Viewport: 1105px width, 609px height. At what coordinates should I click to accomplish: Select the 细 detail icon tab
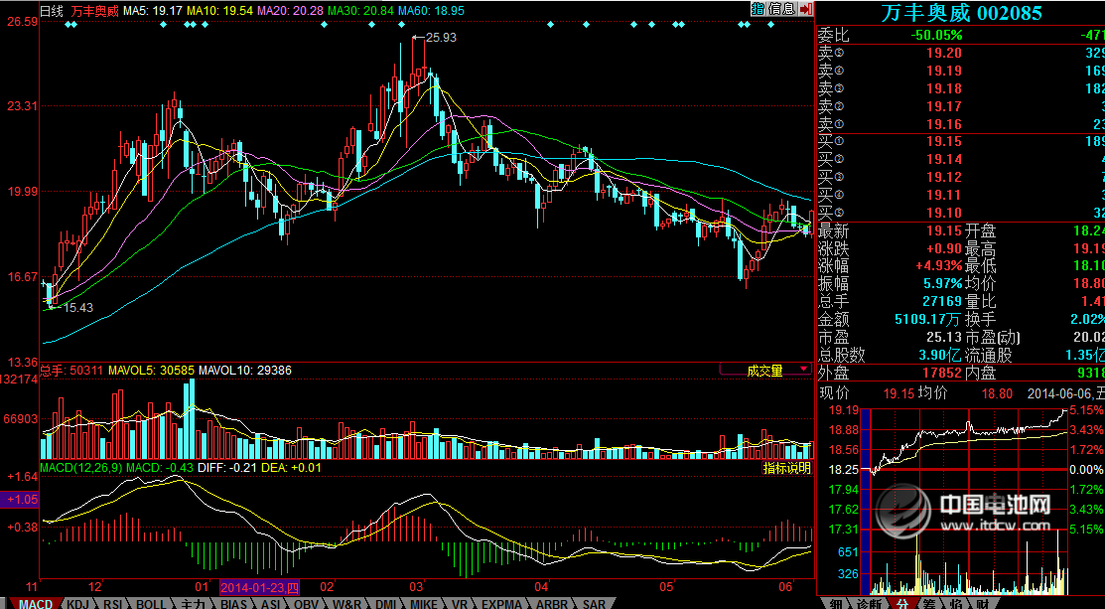point(837,603)
